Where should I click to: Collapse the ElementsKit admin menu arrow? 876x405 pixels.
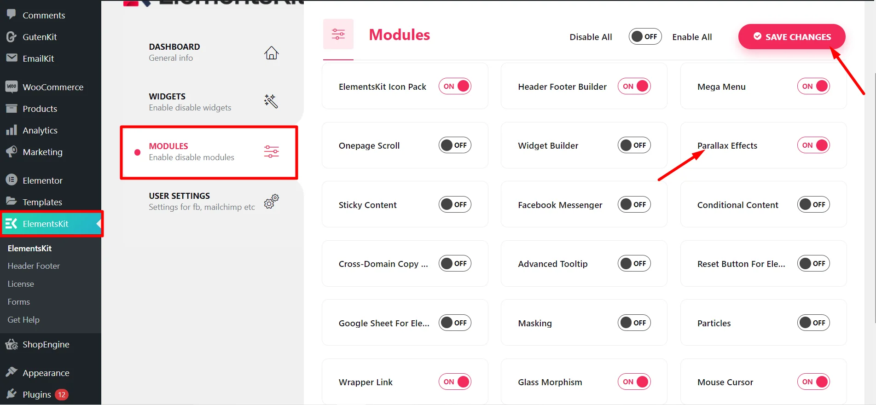[99, 224]
